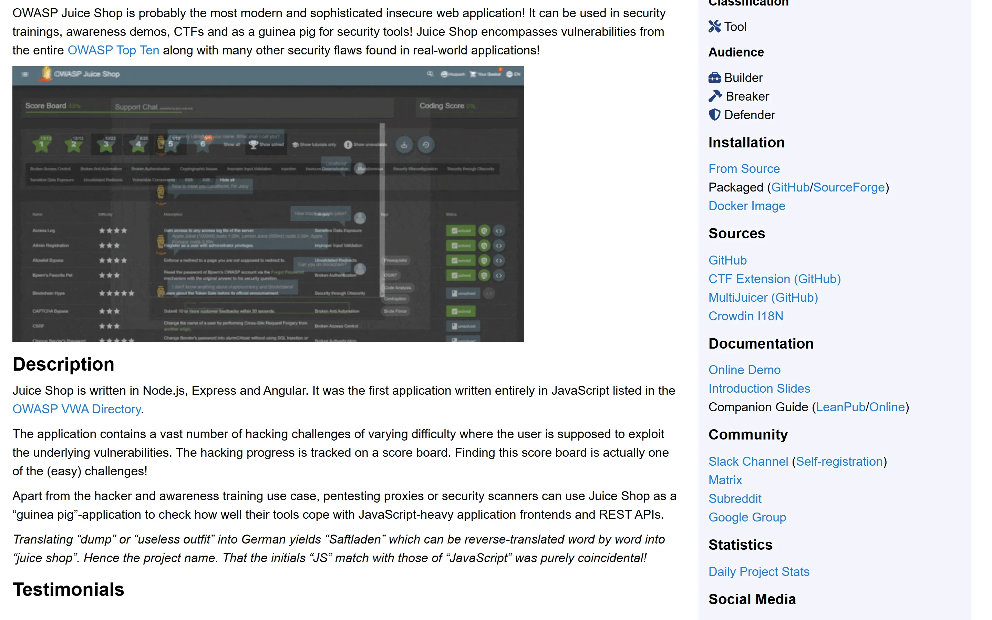Click the Statistics sidebar heading
Viewport: 992px width, 620px height.
(x=740, y=545)
